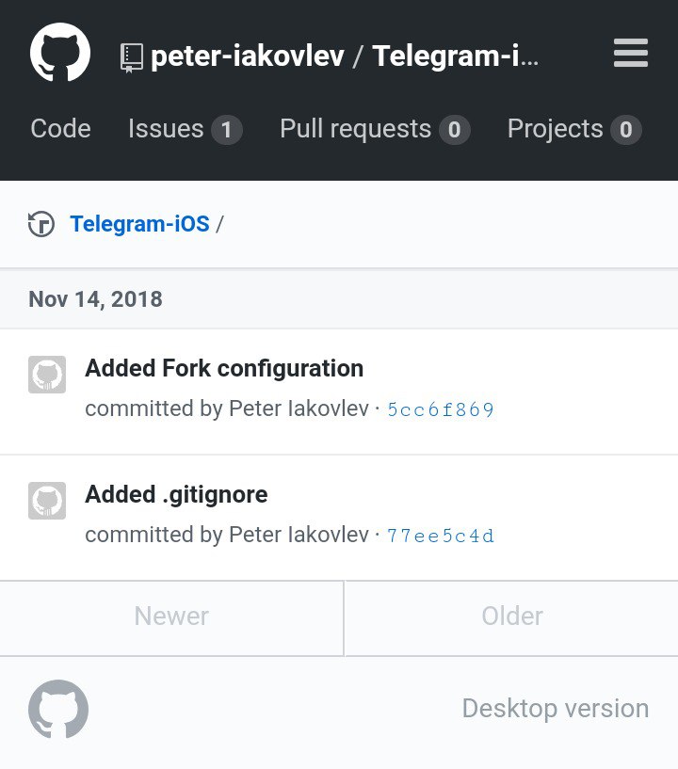Click the Telegram-iOS breadcrumb link
The height and width of the screenshot is (769, 678).
(x=139, y=224)
